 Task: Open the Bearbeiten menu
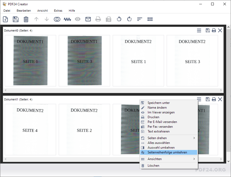pyautogui.click(x=24, y=11)
